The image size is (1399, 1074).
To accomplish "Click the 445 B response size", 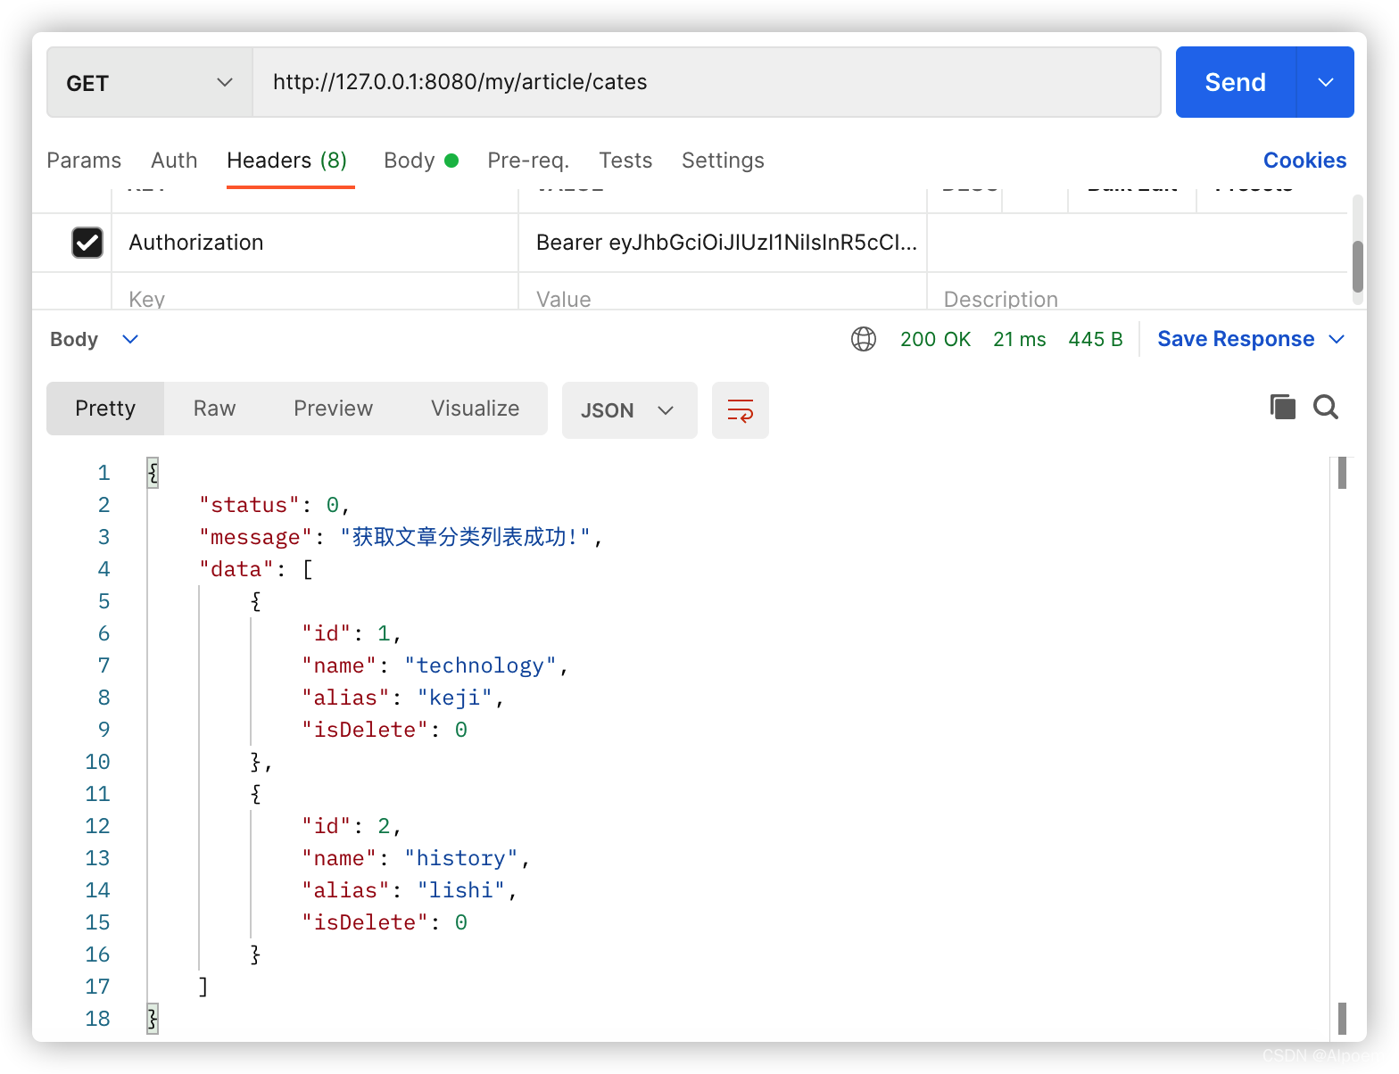I will tap(1096, 339).
